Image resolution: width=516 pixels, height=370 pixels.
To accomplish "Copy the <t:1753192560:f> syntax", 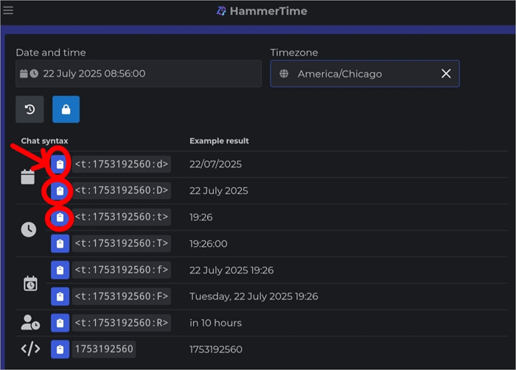I will pos(60,270).
